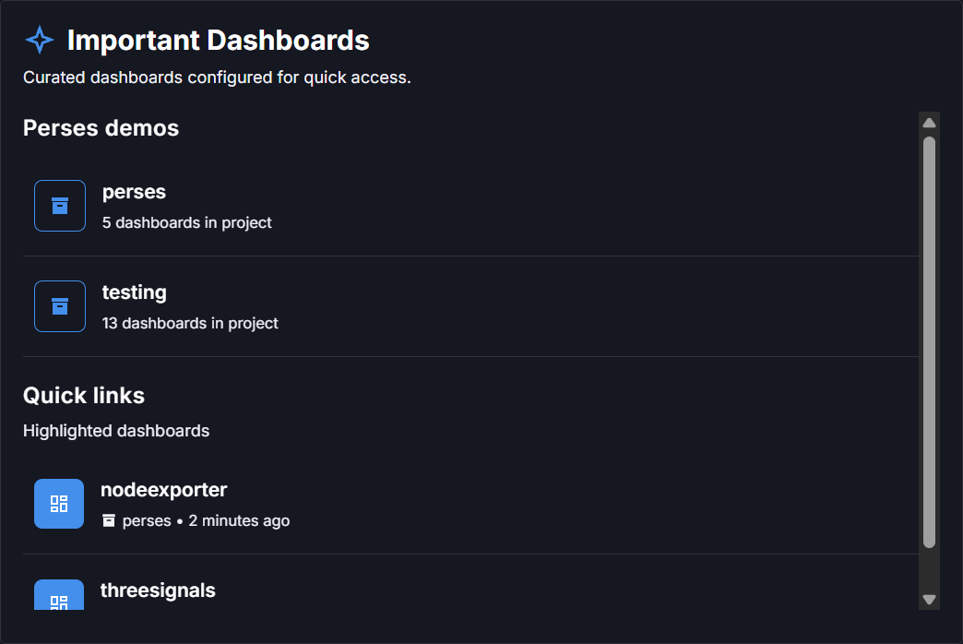963x644 pixels.
Task: Open the testing project archive icon
Action: [x=60, y=306]
